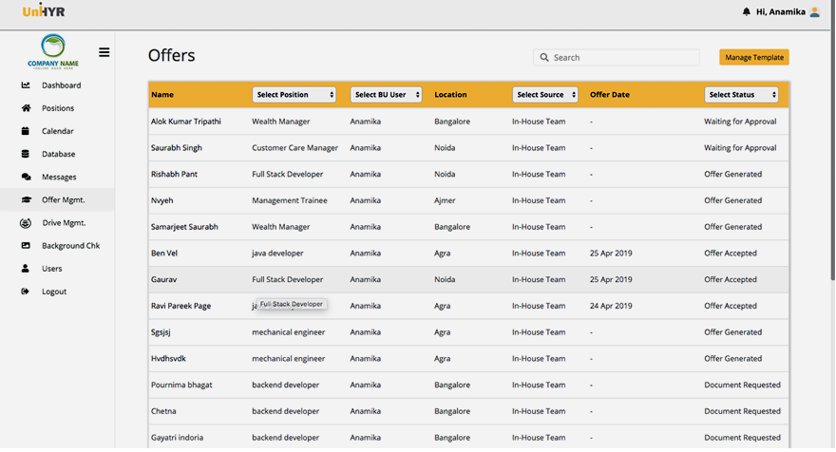Viewport: 836px width, 452px height.
Task: Click the UnHYR logo
Action: click(x=43, y=10)
